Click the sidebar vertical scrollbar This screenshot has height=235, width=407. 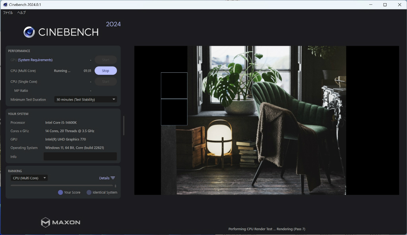point(124,126)
